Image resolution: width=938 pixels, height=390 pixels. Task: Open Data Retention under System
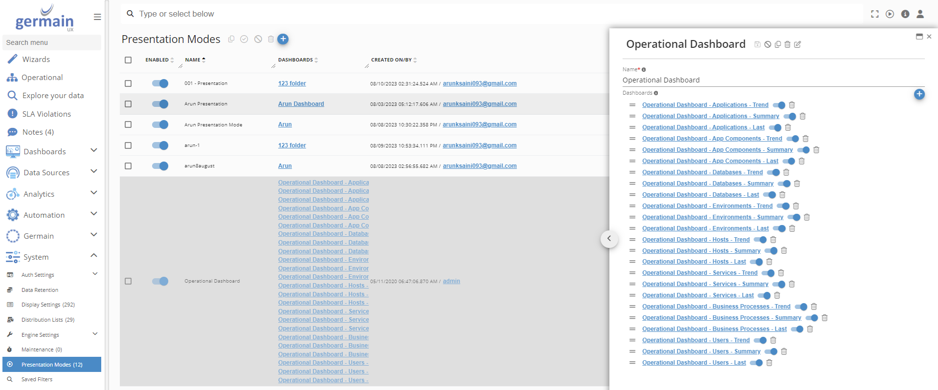click(40, 290)
